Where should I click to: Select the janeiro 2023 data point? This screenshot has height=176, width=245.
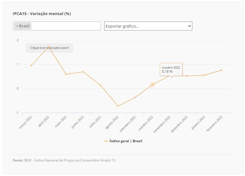[204, 75]
